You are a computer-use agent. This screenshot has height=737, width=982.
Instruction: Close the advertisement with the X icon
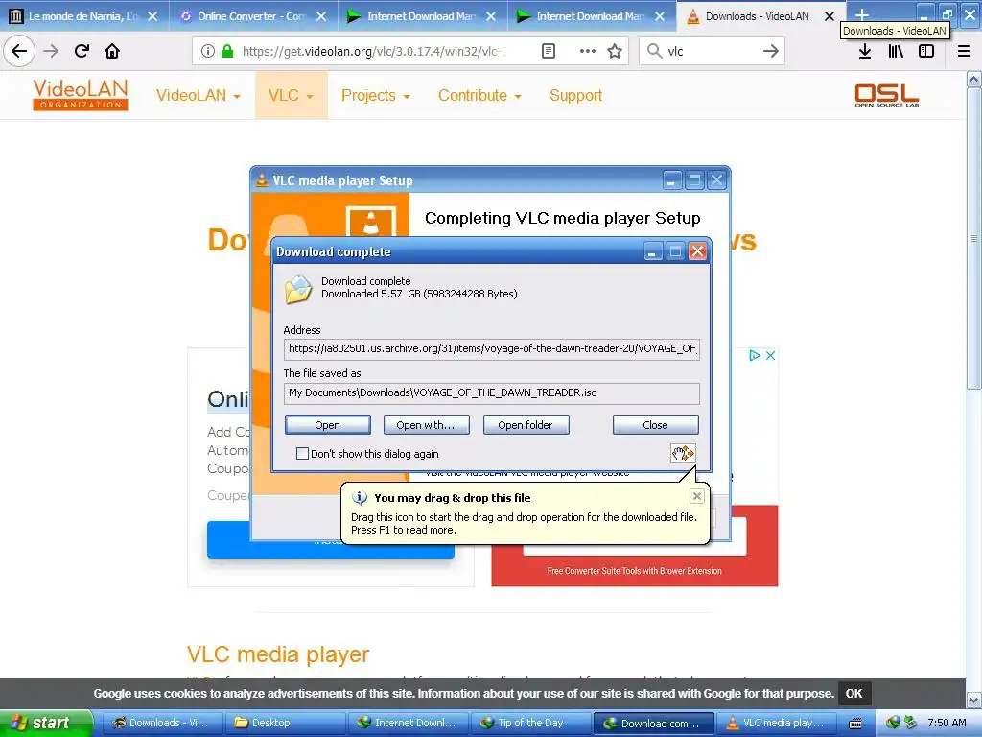[x=770, y=355]
